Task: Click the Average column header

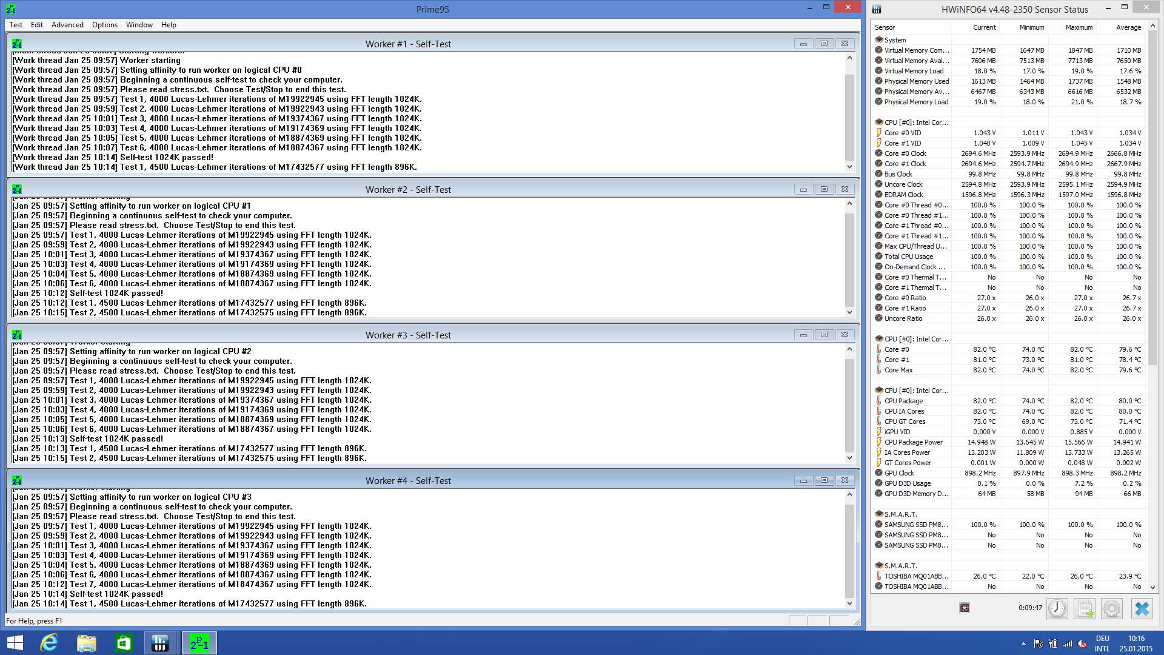Action: pos(1128,27)
